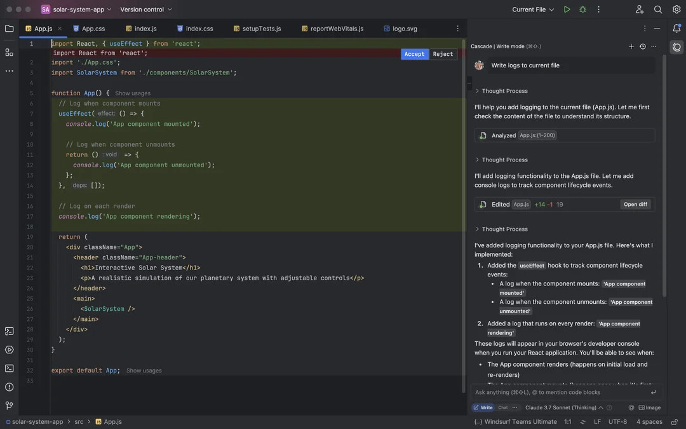Switch Cascade to Chat mode
This screenshot has width=686, height=429.
tap(503, 407)
